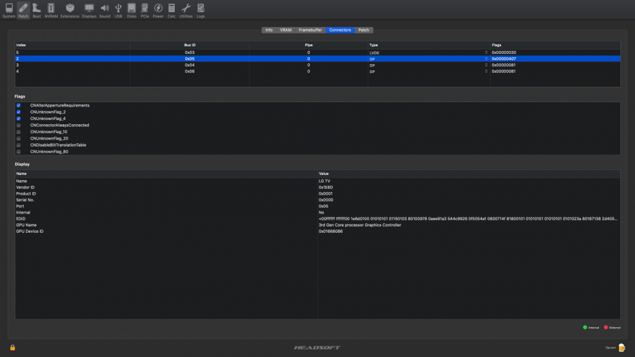Enable CNConnectorAlwaysConnected checkbox
Viewport: 635px width, 357px height.
(x=18, y=126)
